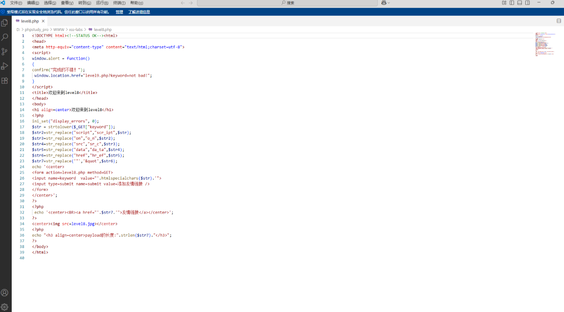Open the Accounts icon in activity bar
Screen dimensions: 564x312
pyautogui.click(x=5, y=292)
